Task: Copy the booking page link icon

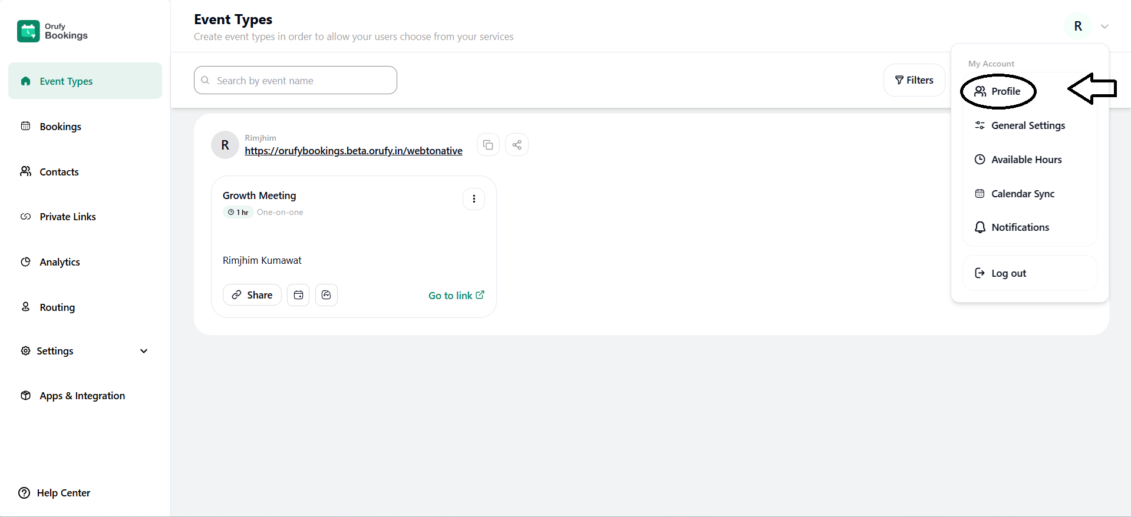Action: click(488, 145)
